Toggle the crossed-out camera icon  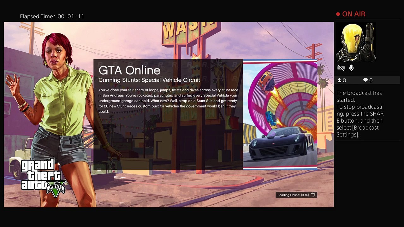click(341, 68)
